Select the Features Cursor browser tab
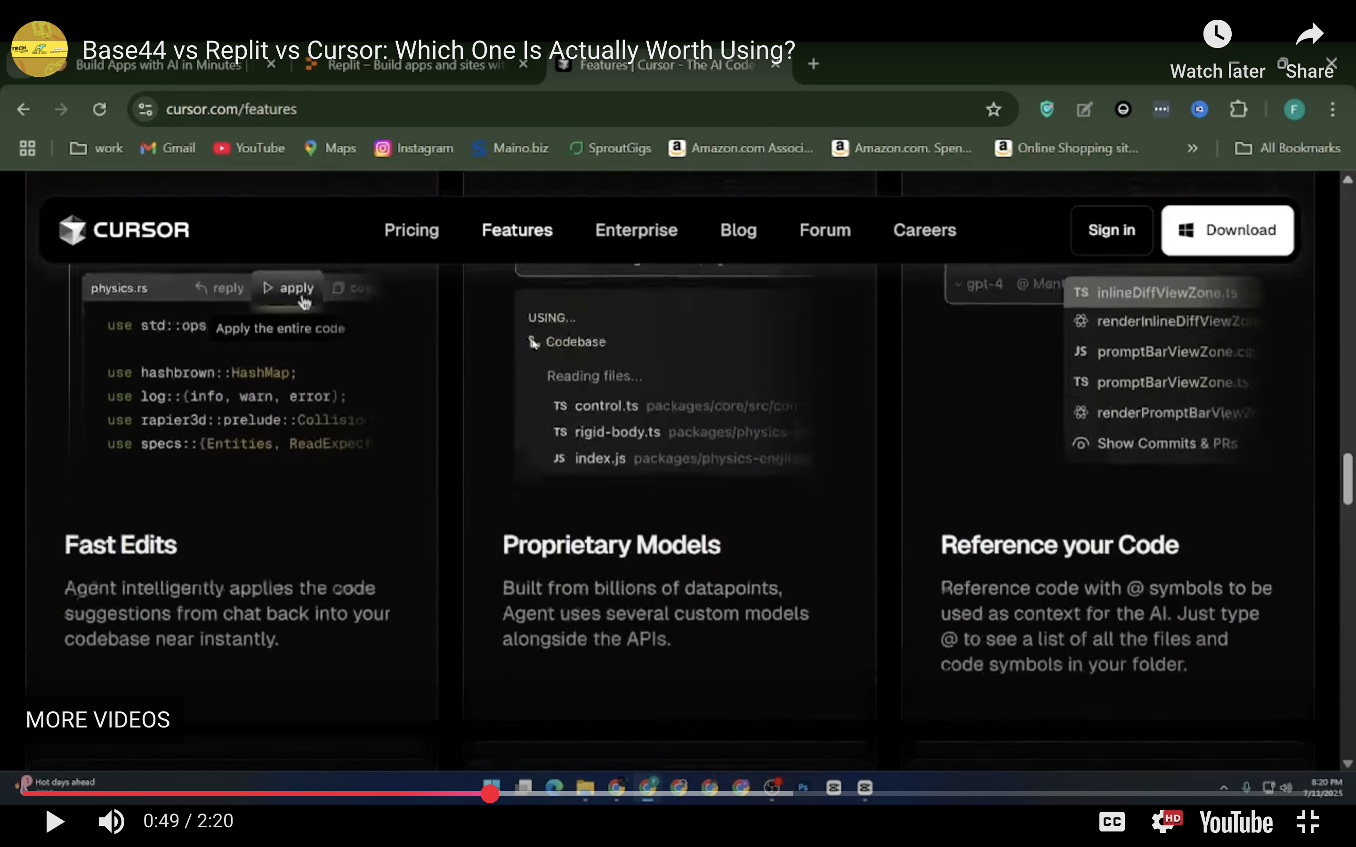This screenshot has height=847, width=1356. (667, 65)
